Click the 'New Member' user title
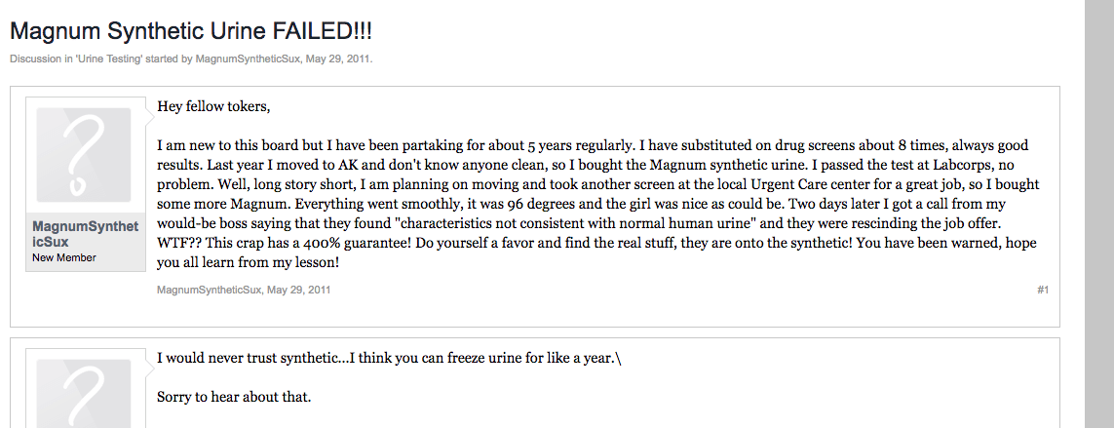1114x428 pixels. 64,257
